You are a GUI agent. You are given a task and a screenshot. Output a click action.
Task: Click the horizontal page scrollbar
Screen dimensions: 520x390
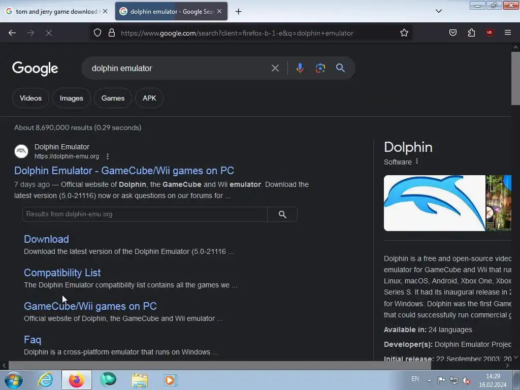coord(219,366)
